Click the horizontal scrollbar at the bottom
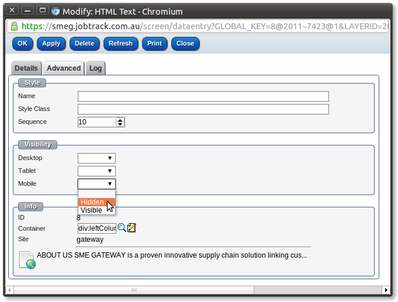This screenshot has width=398, height=302. point(134,290)
